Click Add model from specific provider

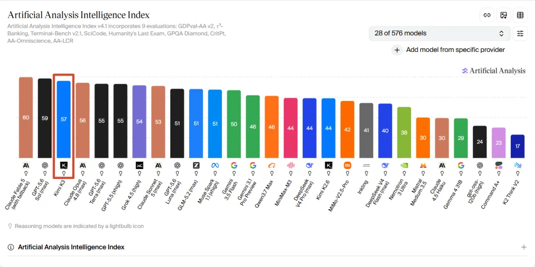coord(455,50)
